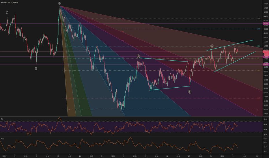The image size is (269, 158).
Task: Click date 16 on the time axis
Action: point(36,156)
